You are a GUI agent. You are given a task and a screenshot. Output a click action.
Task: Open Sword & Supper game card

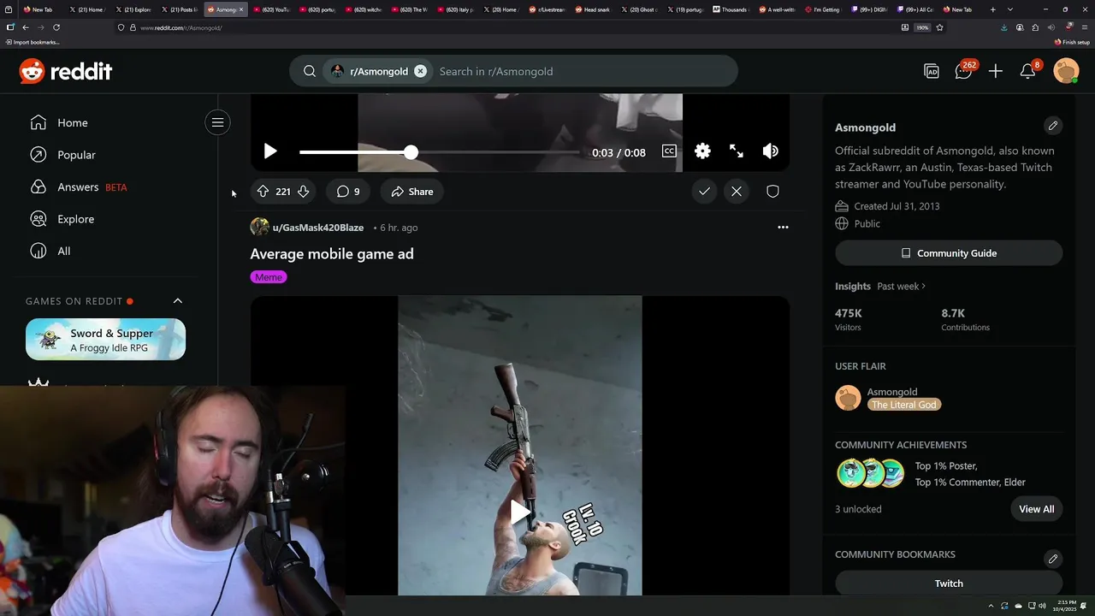pyautogui.click(x=105, y=340)
